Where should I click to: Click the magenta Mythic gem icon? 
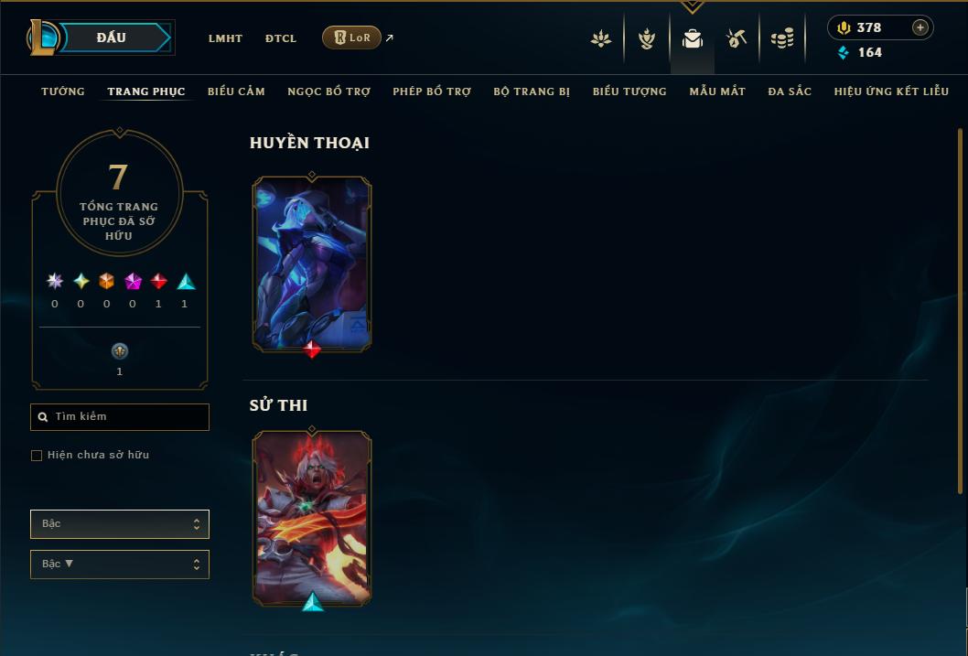pos(133,282)
